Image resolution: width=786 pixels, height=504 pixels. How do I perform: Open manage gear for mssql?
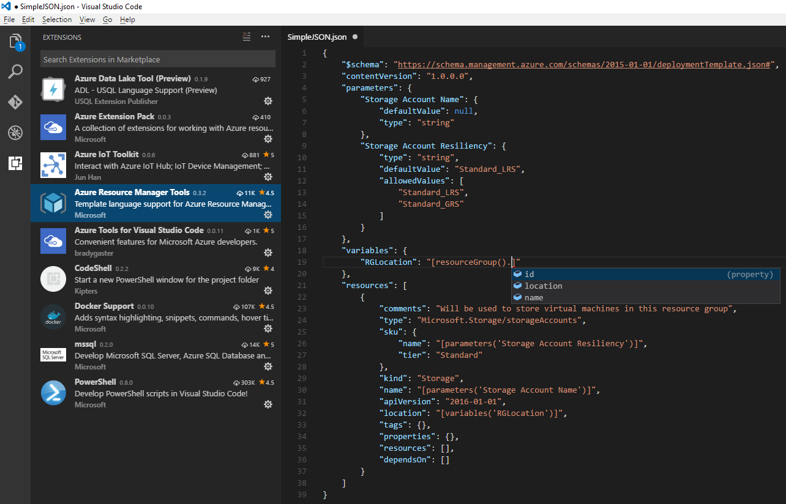pyautogui.click(x=268, y=366)
